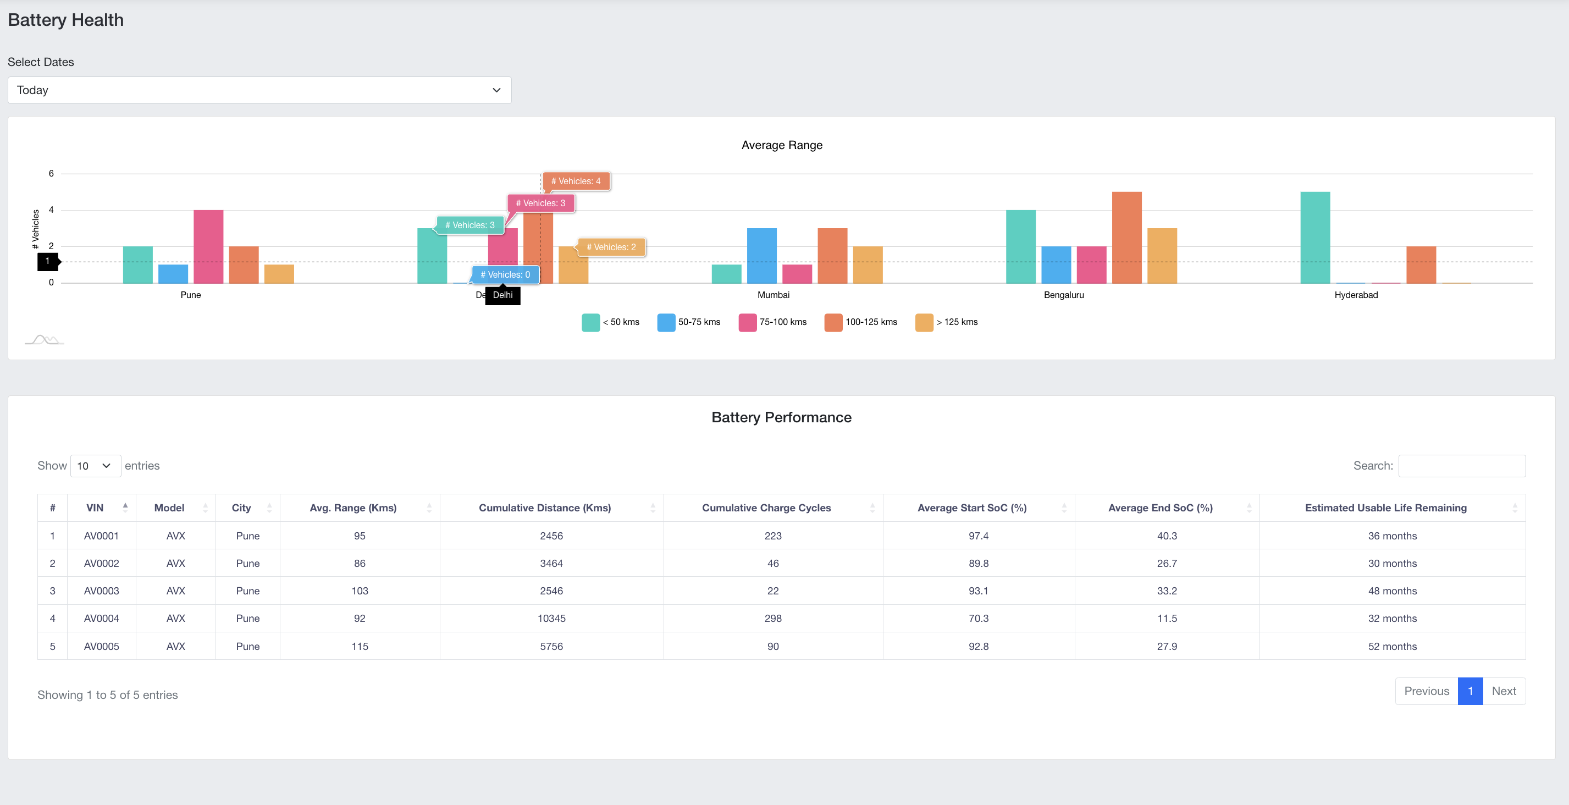Click the sort icon on Average End SoC column
1569x805 pixels.
pos(1249,508)
